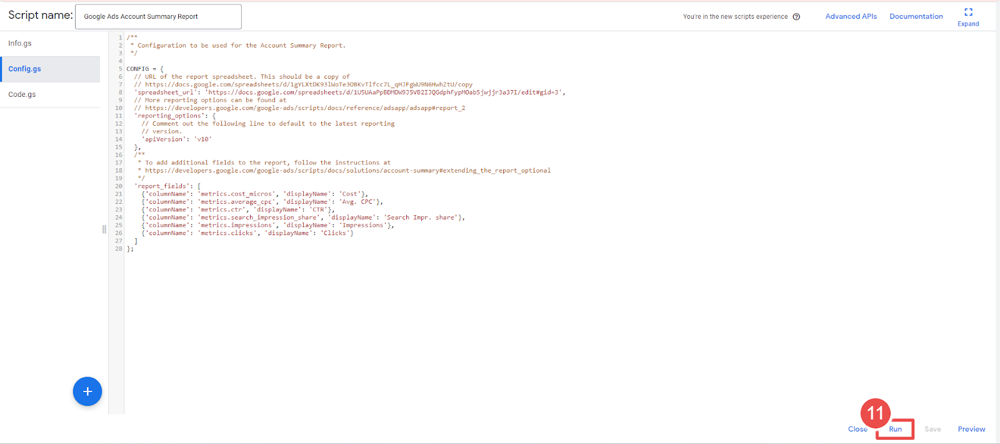Click the metrics.average_cpc line

click(262, 201)
